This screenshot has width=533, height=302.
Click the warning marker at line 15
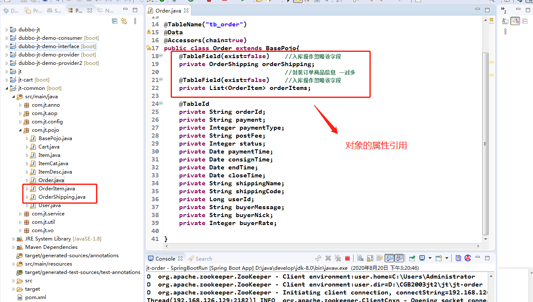click(148, 32)
